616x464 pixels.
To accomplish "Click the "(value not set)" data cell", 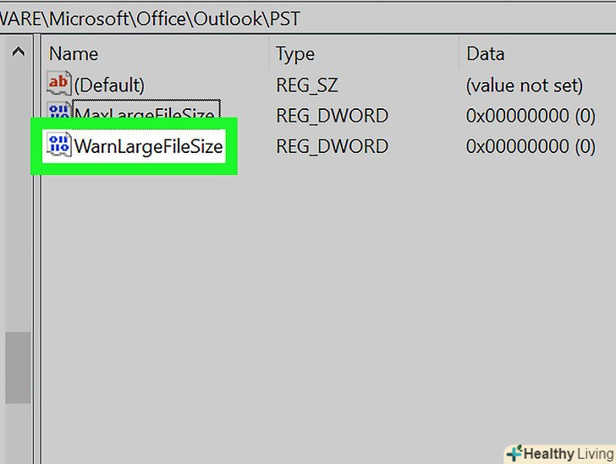I will point(524,85).
